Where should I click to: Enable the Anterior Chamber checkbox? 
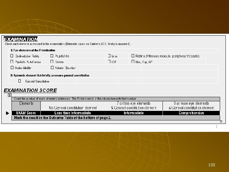[52, 68]
